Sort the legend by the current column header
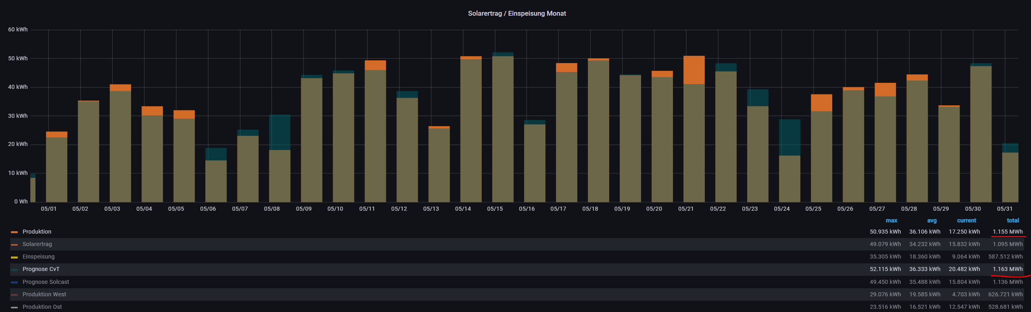1031x312 pixels. click(966, 220)
